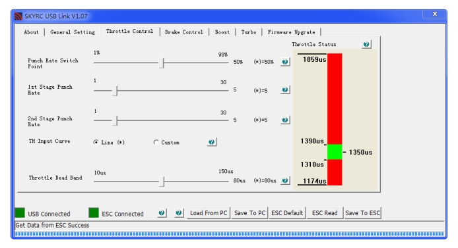Switch to the Brake Control tab
This screenshot has width=458, height=248.
pos(184,32)
